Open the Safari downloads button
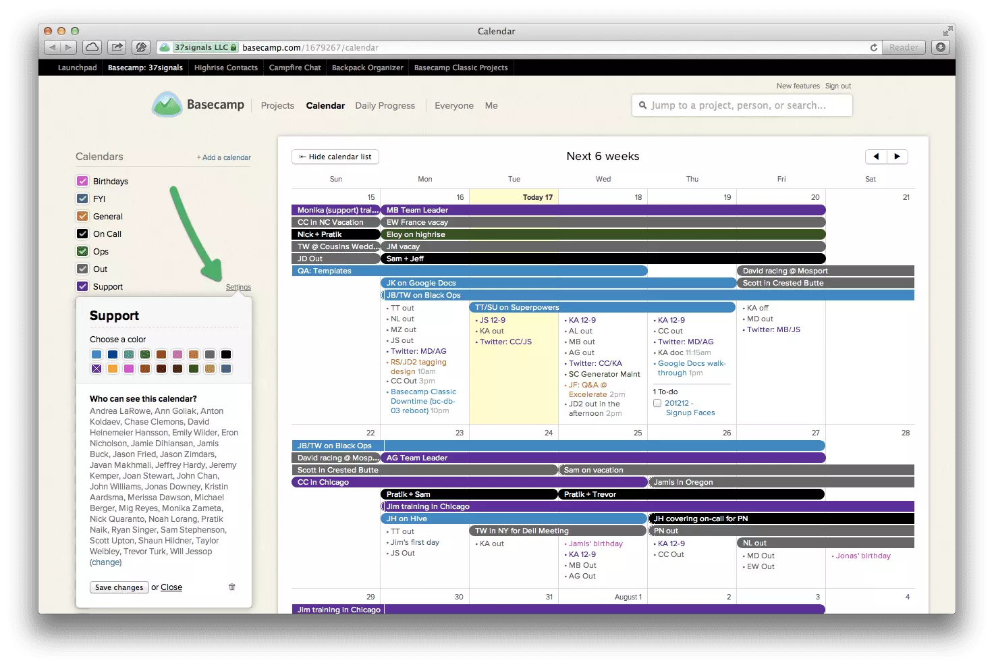994x667 pixels. click(941, 47)
